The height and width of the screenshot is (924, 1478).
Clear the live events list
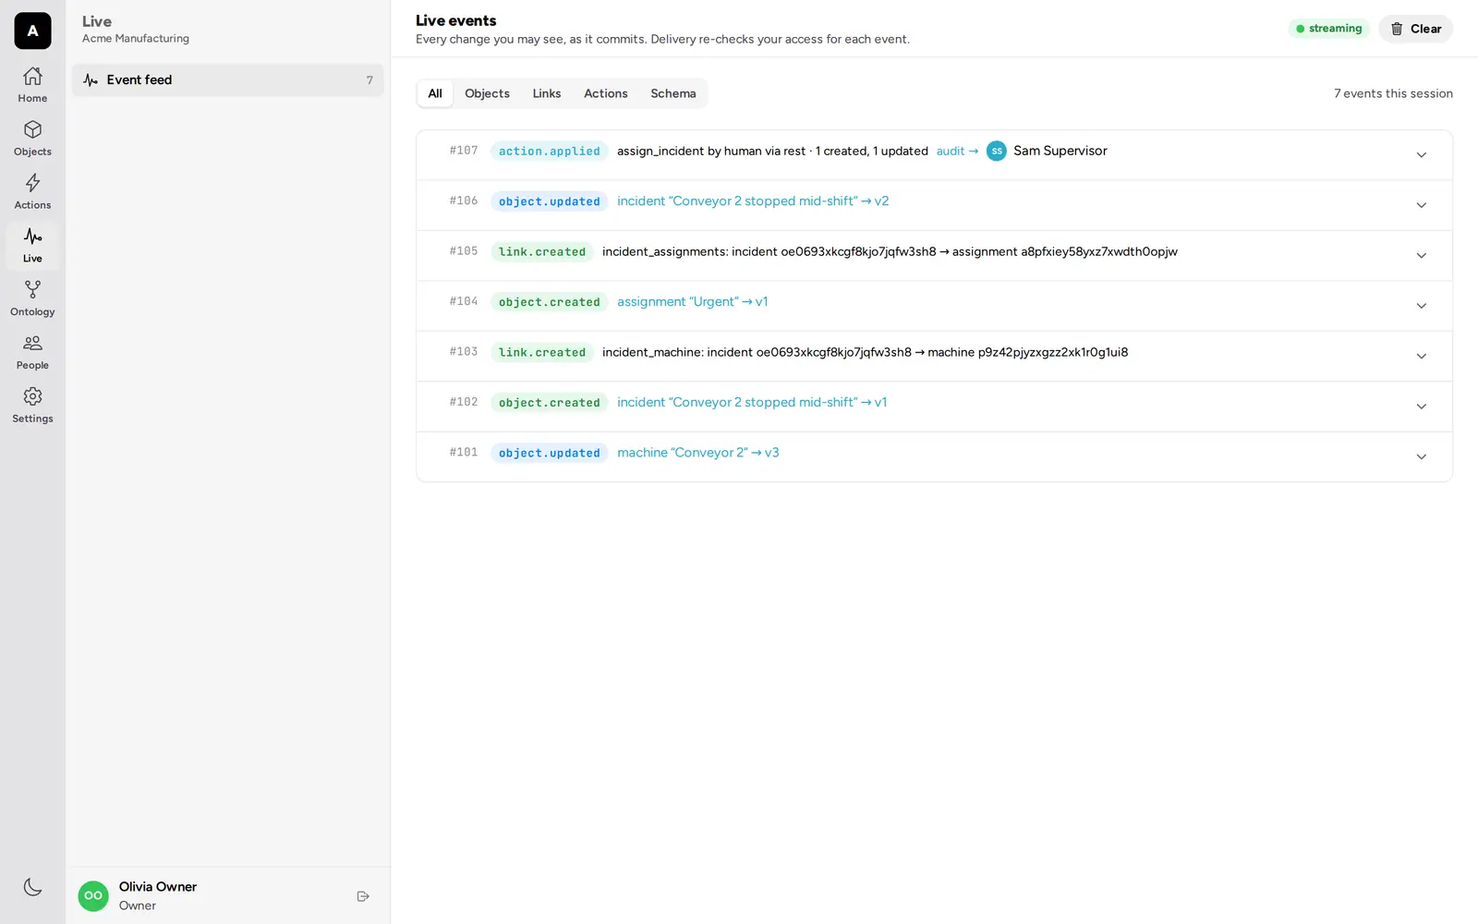click(1415, 29)
